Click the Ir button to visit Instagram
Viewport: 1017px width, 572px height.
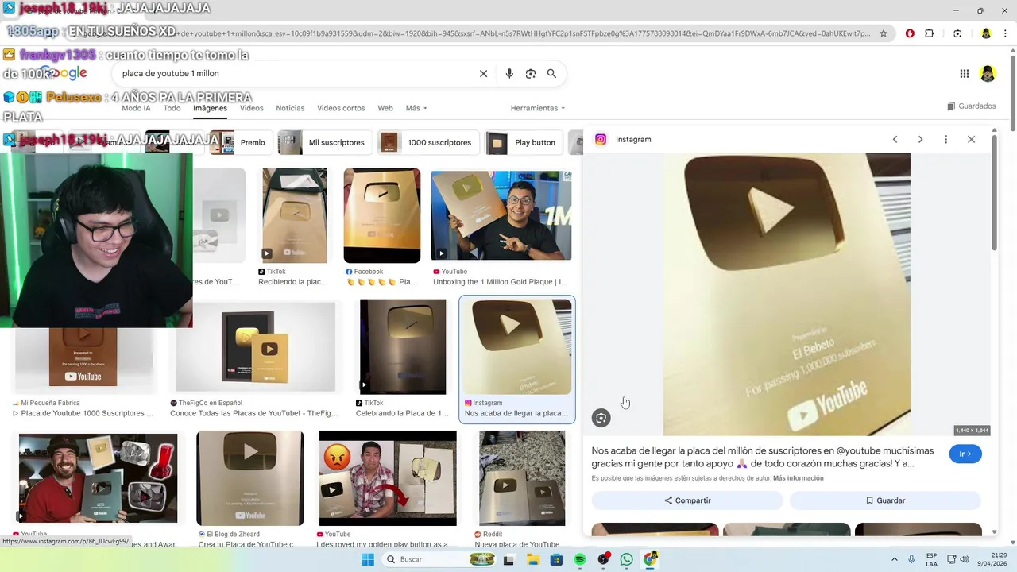965,454
